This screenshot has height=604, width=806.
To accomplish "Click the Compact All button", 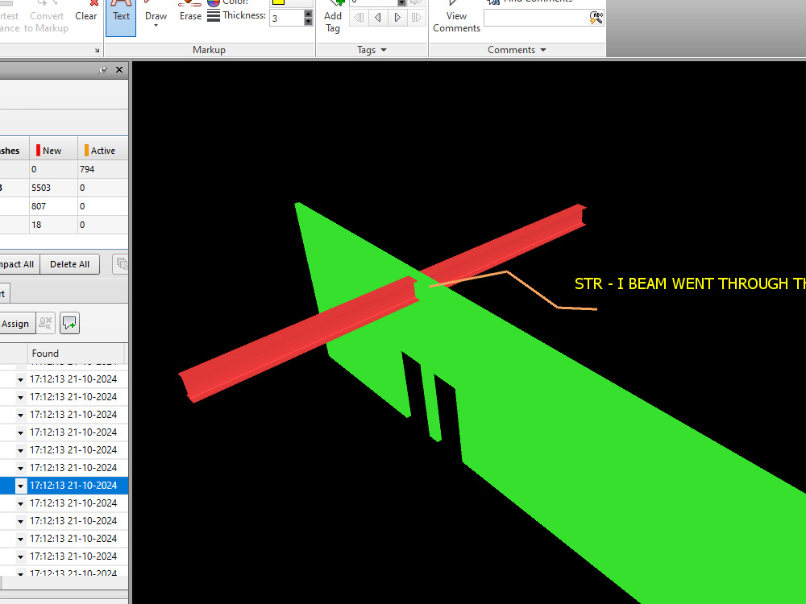I will click(x=19, y=264).
